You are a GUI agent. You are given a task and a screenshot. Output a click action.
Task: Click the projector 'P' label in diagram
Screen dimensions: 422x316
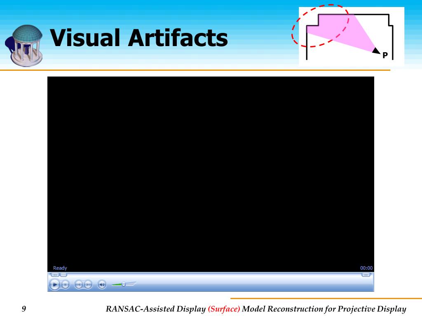[x=385, y=55]
